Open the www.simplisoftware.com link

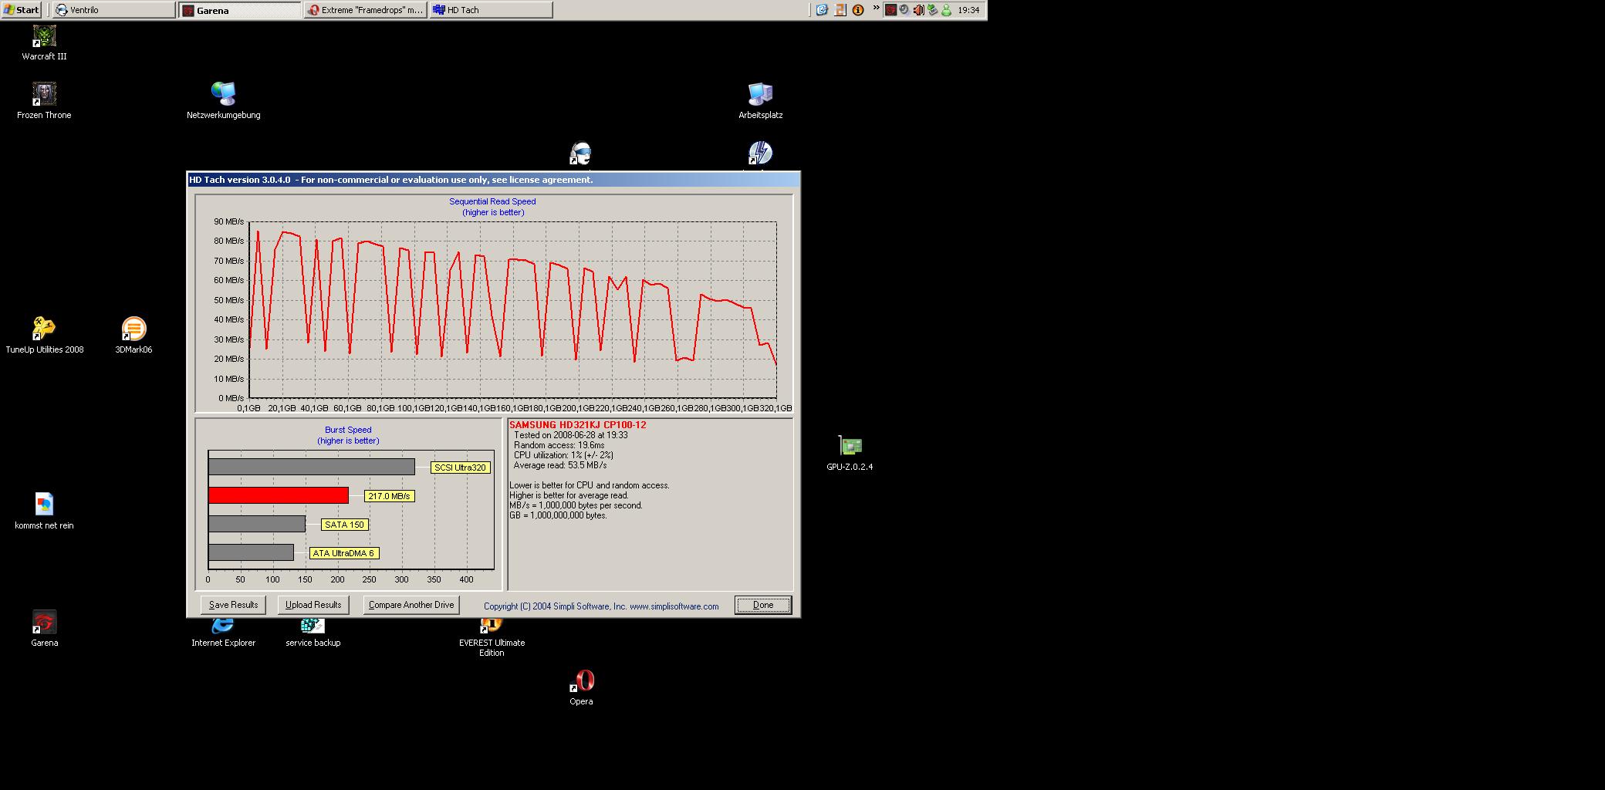click(674, 606)
